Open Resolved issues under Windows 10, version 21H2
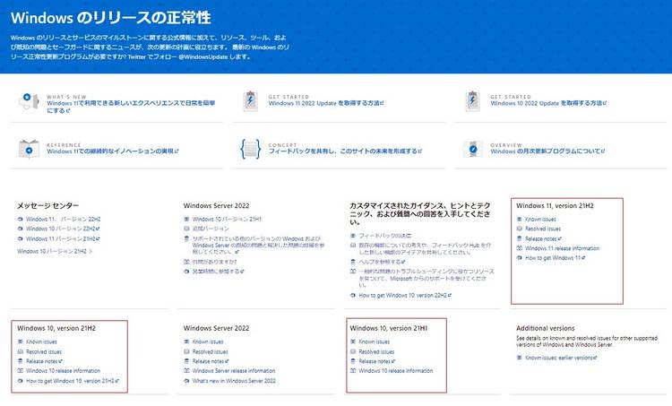The height and width of the screenshot is (406, 672). tap(44, 351)
